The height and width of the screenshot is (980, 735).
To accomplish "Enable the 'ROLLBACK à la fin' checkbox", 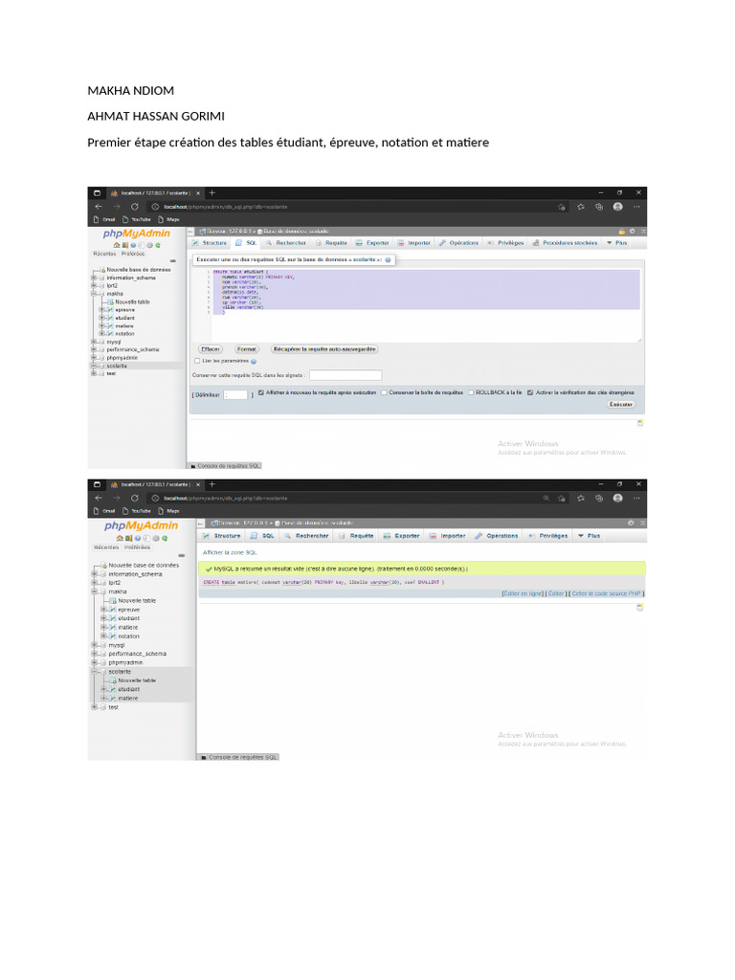I will pyautogui.click(x=471, y=392).
